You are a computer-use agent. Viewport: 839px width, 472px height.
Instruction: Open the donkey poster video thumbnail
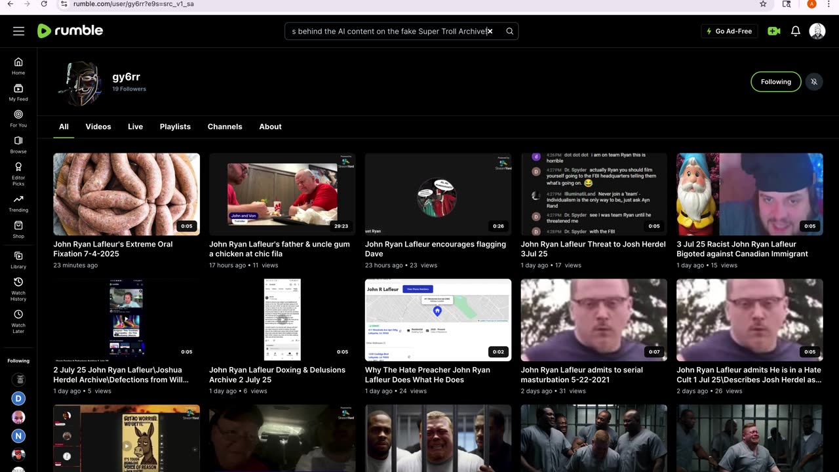point(127,438)
